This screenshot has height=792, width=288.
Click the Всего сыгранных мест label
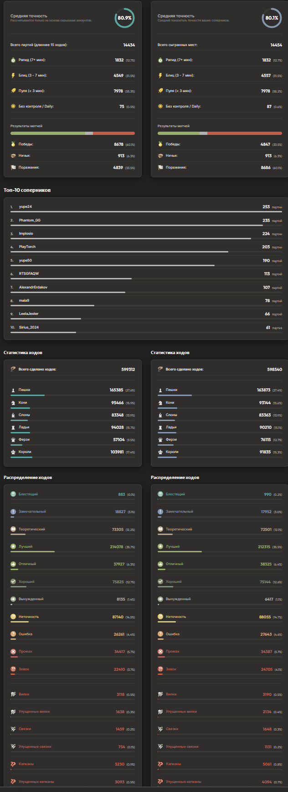click(x=177, y=45)
